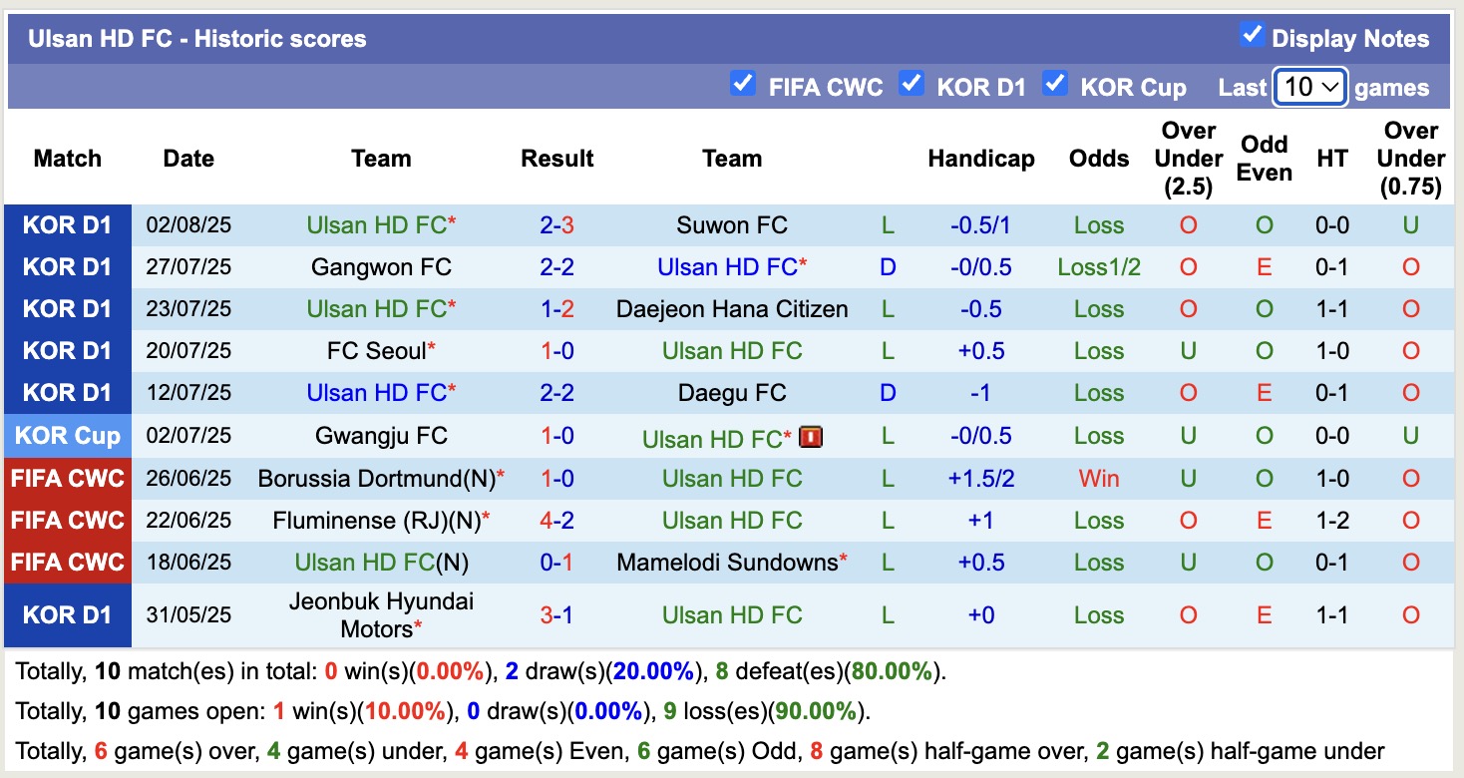Uncheck the FIFA CWC filter checkbox
The width and height of the screenshot is (1464, 778).
(x=742, y=83)
